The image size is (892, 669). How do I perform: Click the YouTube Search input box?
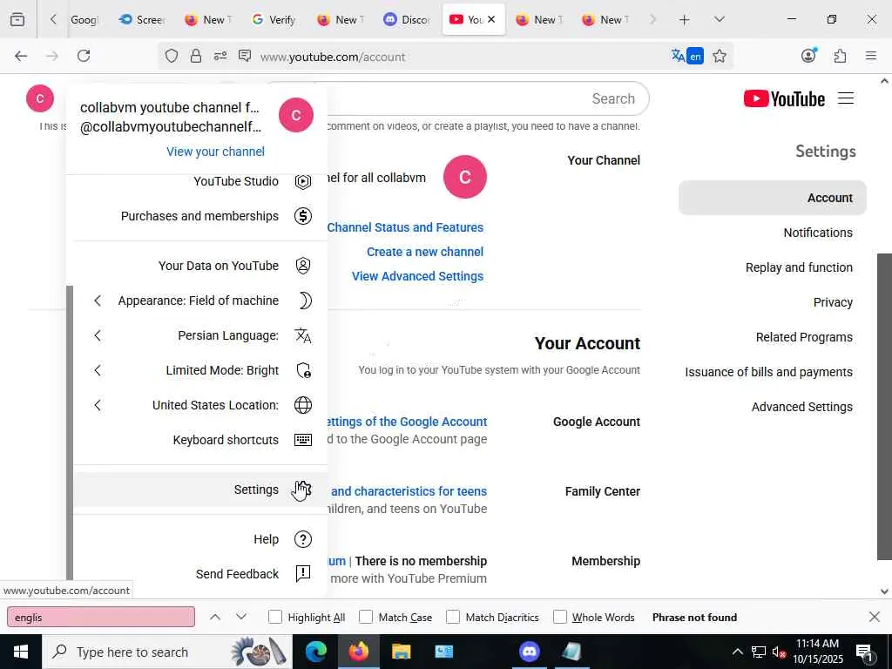(488, 98)
